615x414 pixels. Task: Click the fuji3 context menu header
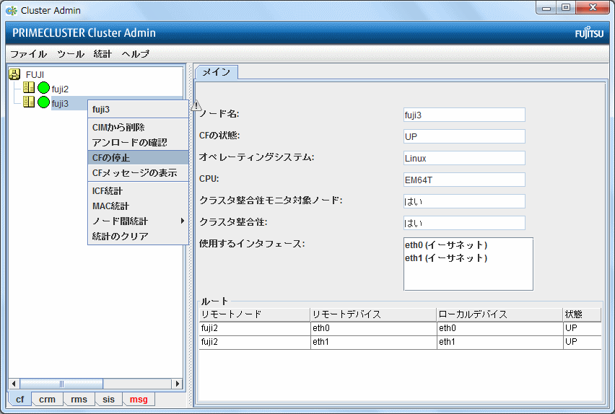(138, 110)
